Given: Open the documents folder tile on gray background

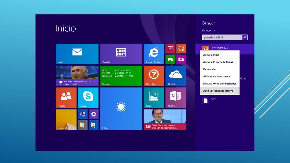Looking at the screenshot, I should coord(83,125).
